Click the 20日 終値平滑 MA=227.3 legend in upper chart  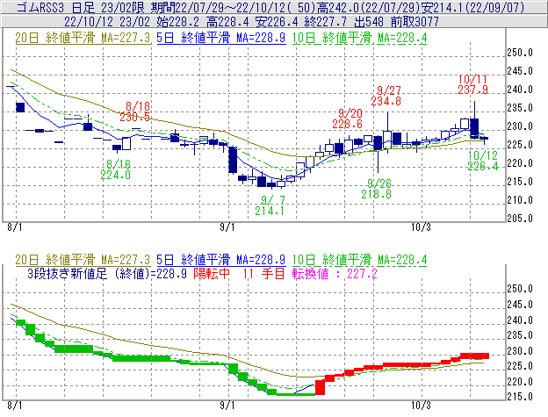coord(83,38)
